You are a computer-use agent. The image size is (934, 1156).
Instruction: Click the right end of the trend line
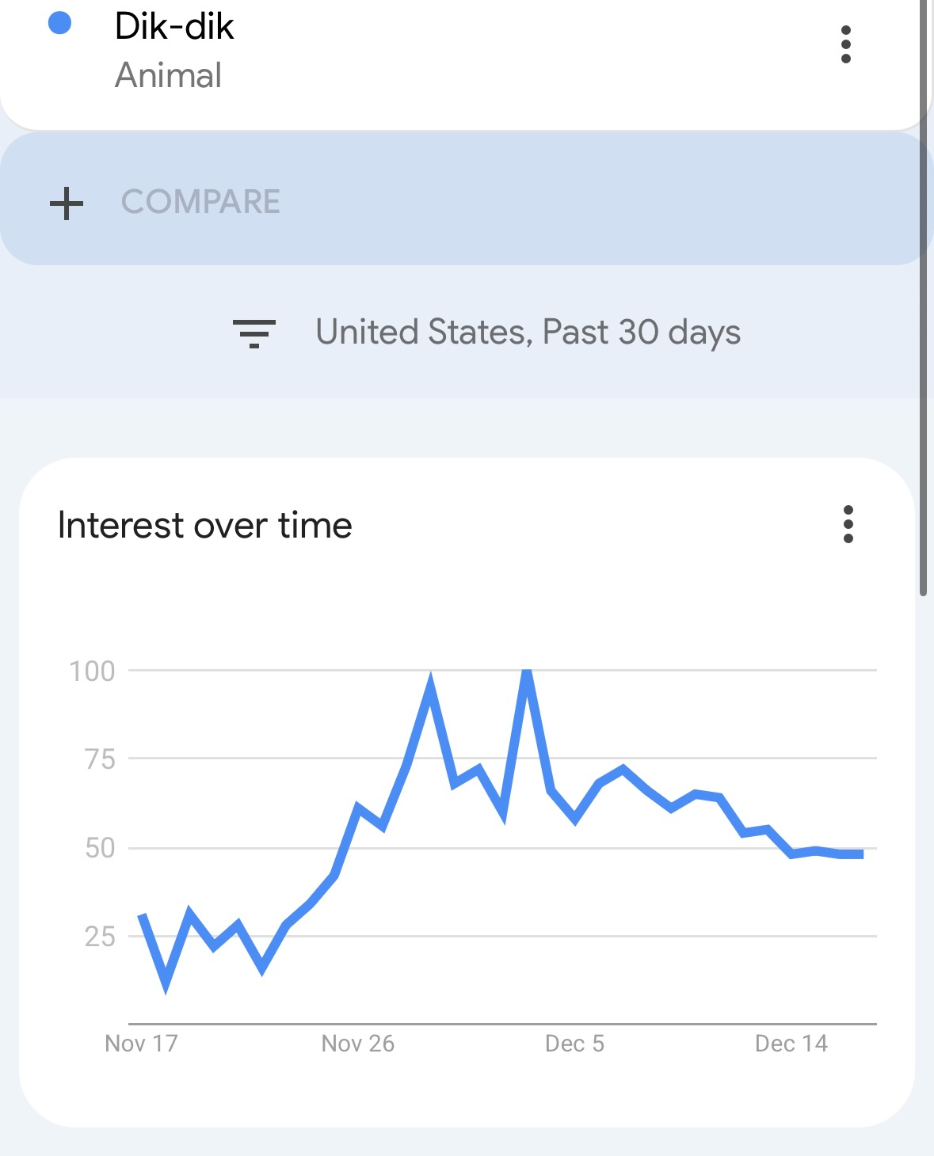[861, 854]
